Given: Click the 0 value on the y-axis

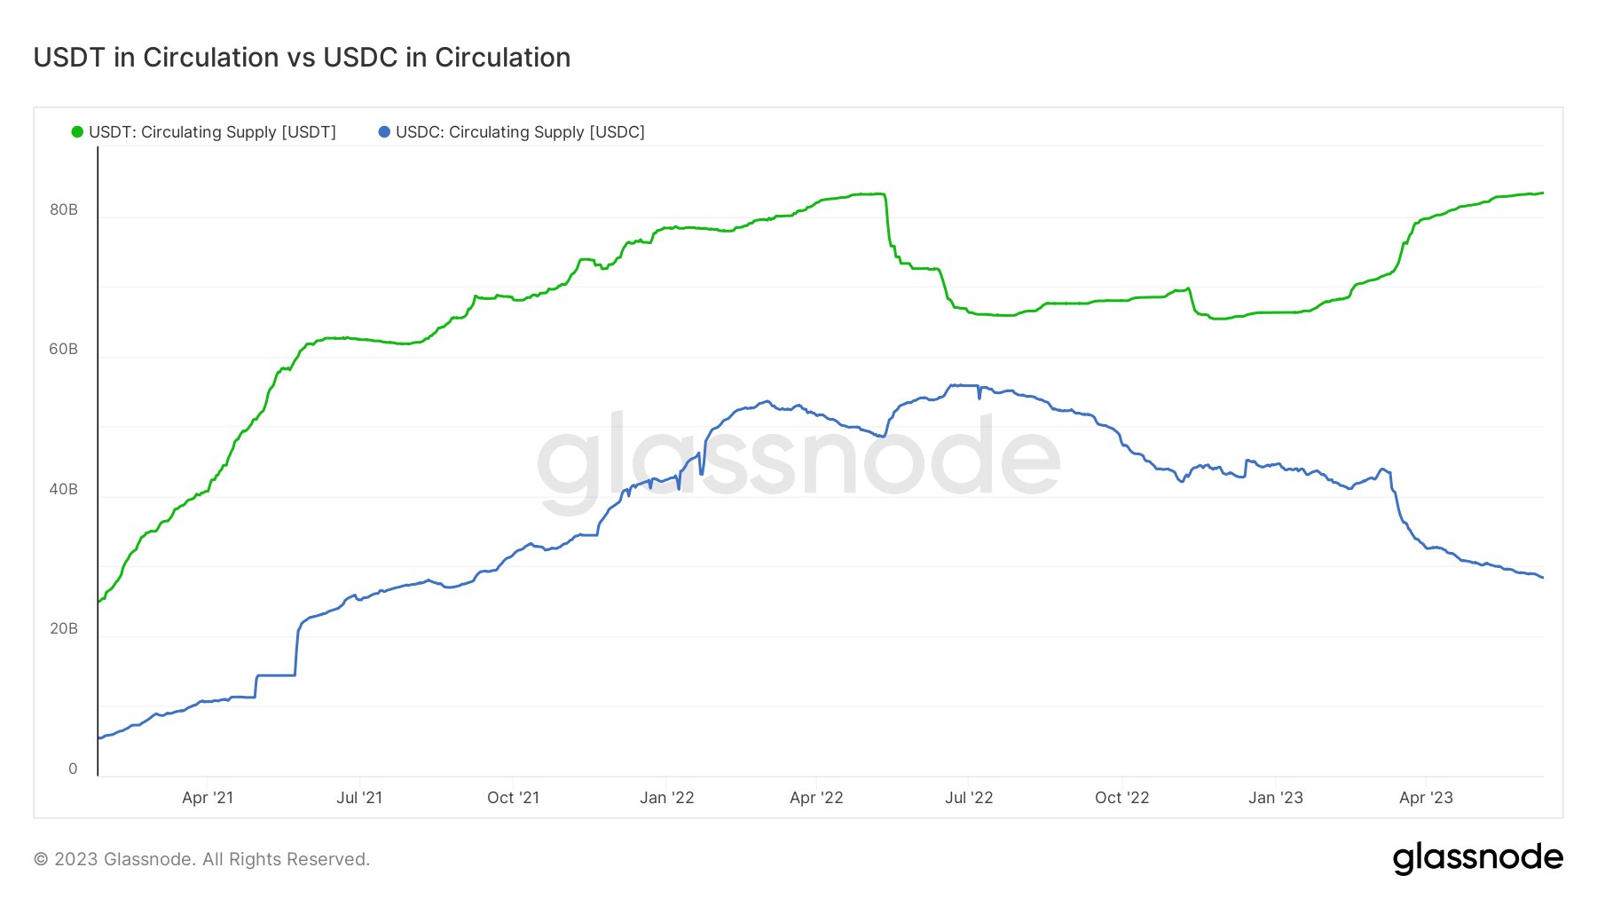Looking at the screenshot, I should (x=73, y=769).
